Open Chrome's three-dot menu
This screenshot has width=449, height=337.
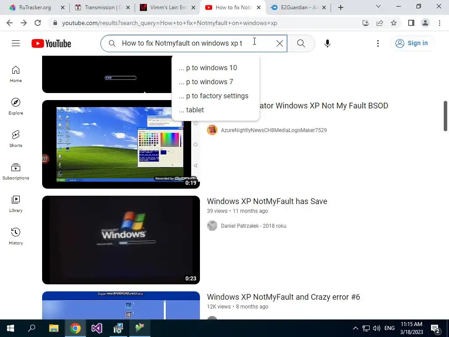point(439,23)
